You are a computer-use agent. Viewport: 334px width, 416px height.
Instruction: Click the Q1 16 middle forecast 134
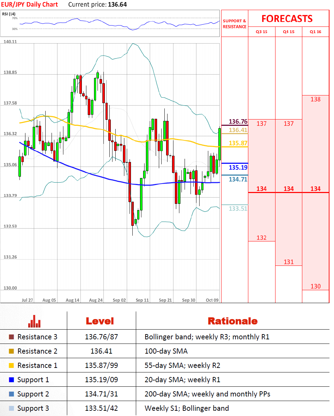coord(316,189)
